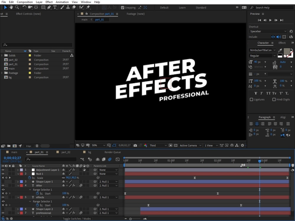Select the Pen tool
Image resolution: width=295 pixels, height=221 pixels.
[49, 7]
